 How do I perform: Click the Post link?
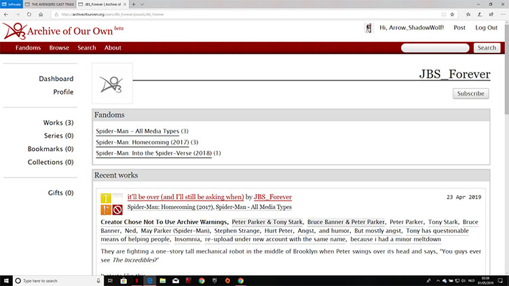459,28
